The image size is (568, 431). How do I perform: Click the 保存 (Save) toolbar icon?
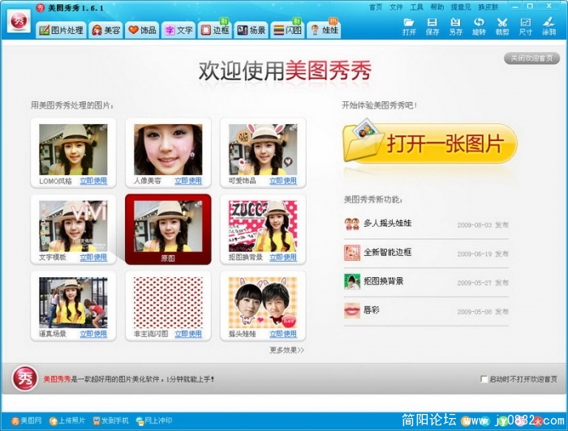coord(432,27)
